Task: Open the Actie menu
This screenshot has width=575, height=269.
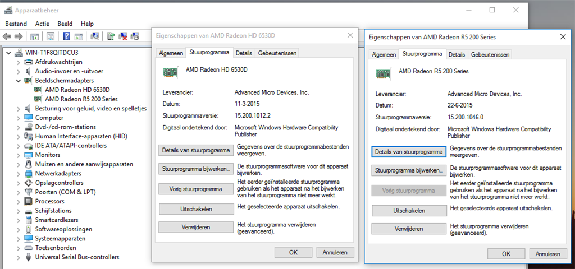Action: [42, 24]
